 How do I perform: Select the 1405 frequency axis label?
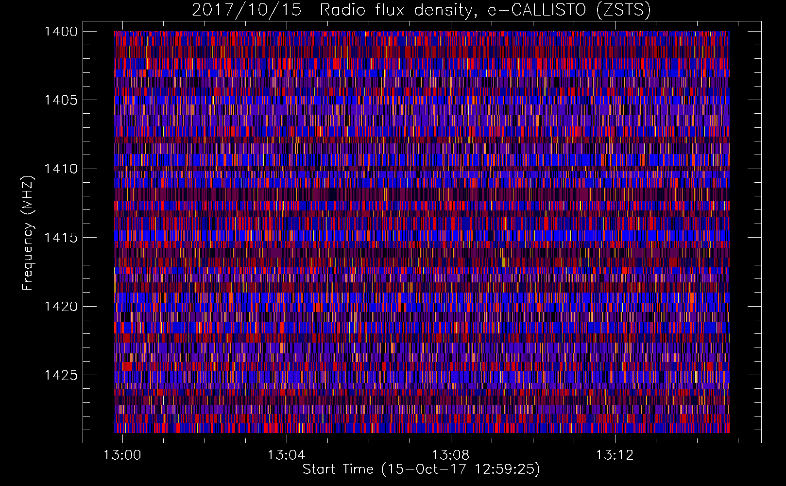click(x=61, y=100)
